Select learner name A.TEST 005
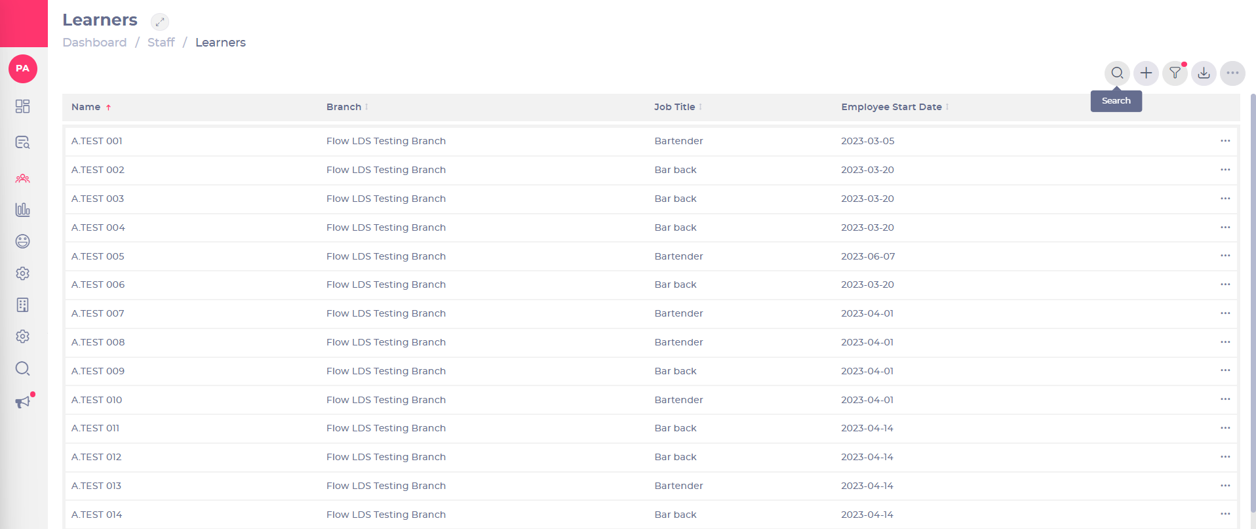Viewport: 1256px width, 529px height. point(98,256)
